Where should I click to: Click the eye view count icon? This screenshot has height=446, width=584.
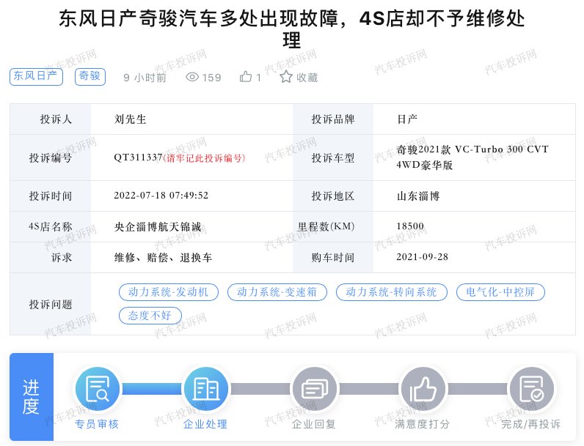point(192,77)
